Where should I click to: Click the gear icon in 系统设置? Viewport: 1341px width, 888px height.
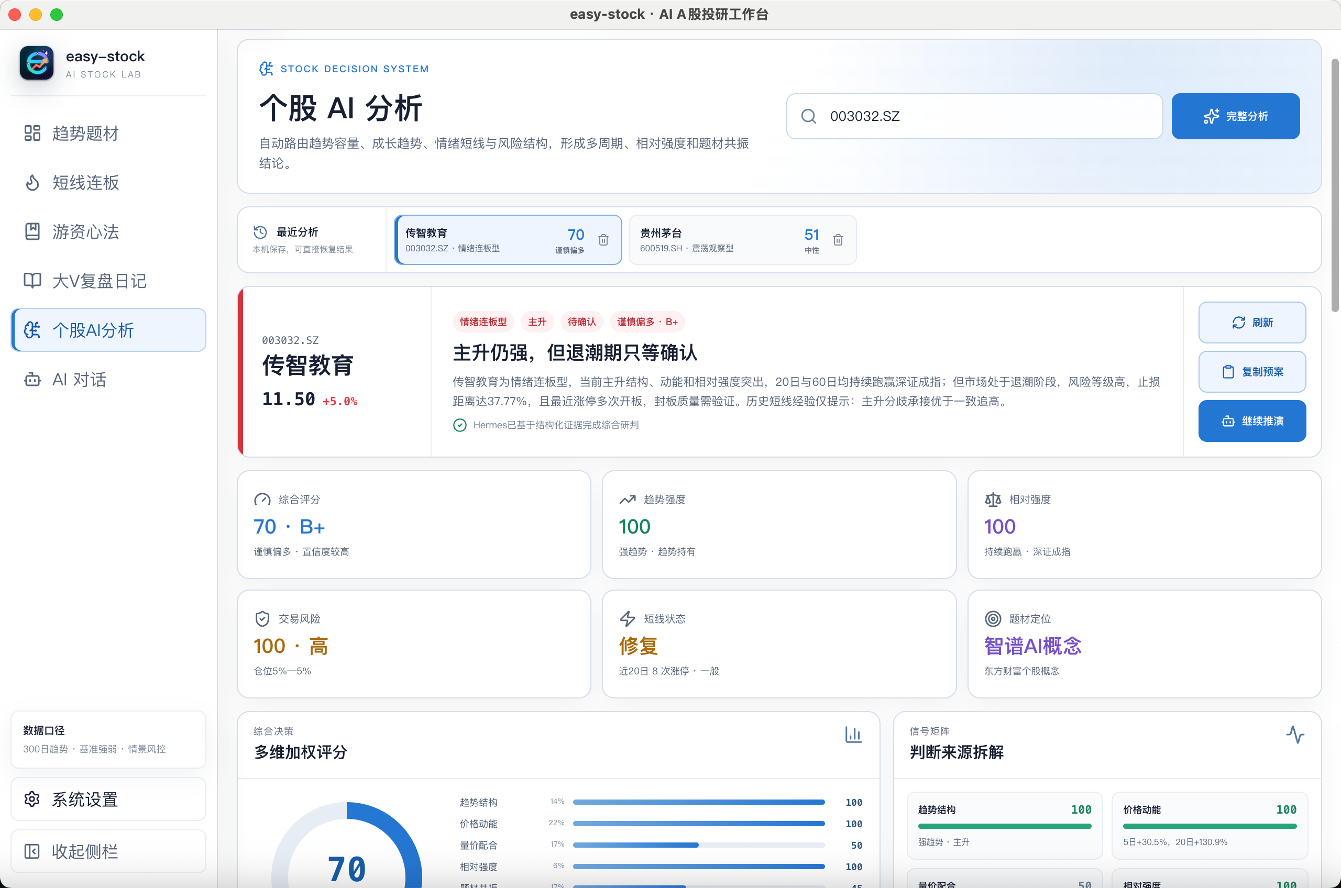[32, 799]
